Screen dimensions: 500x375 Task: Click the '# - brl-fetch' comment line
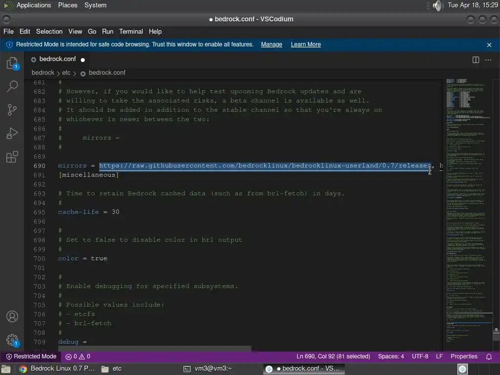click(85, 324)
